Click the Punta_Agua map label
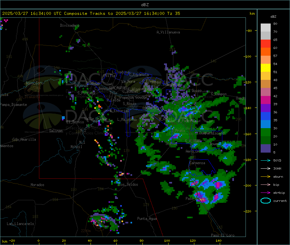 pos(147,219)
